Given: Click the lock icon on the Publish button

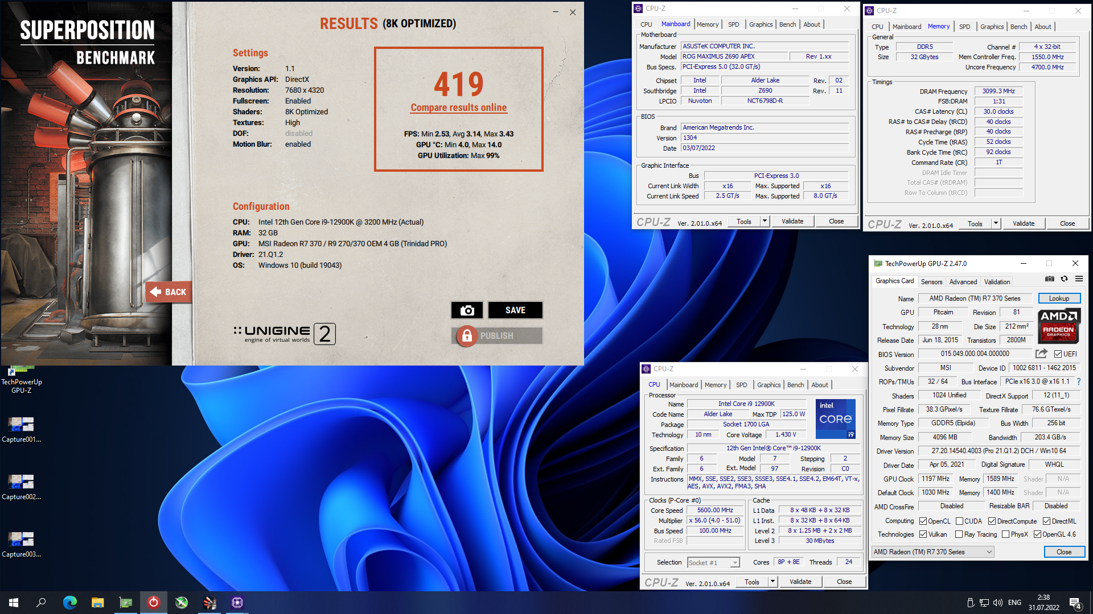Looking at the screenshot, I should [467, 336].
